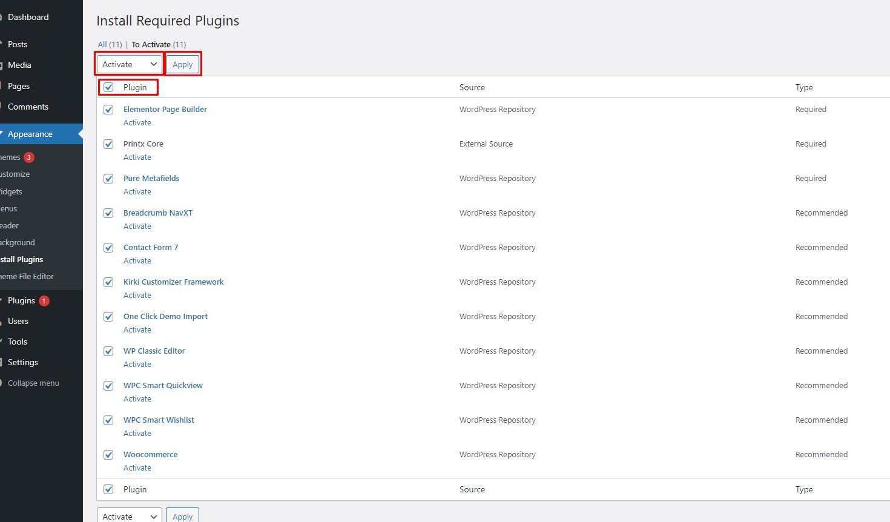The width and height of the screenshot is (890, 522).
Task: Open the WP Classic Editor plugin link
Action: pos(154,351)
